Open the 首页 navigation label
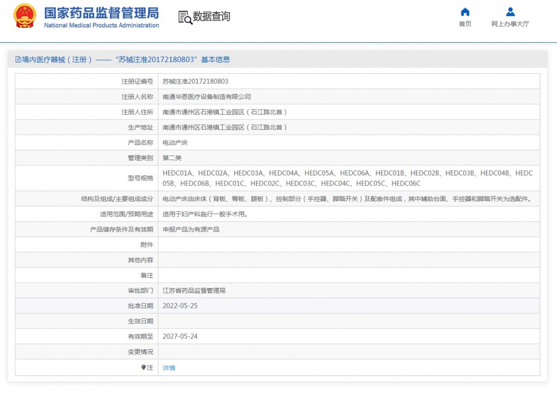The width and height of the screenshot is (557, 394). click(x=465, y=24)
